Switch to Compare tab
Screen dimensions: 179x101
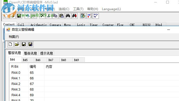55,25
